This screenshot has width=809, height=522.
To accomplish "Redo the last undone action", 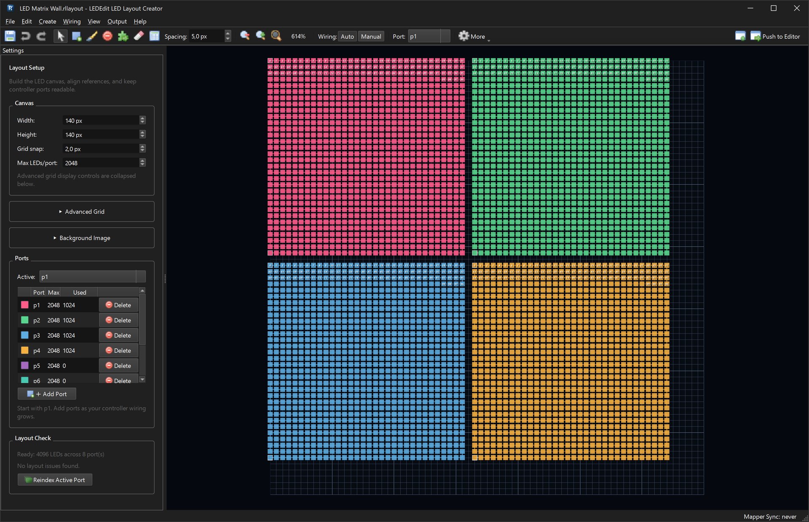I will (x=41, y=36).
